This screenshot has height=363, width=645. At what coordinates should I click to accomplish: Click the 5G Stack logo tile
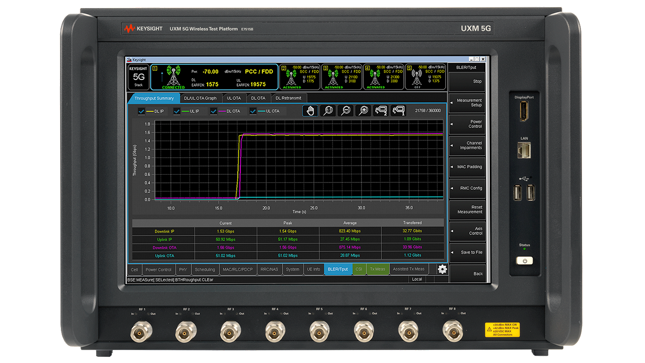point(138,77)
